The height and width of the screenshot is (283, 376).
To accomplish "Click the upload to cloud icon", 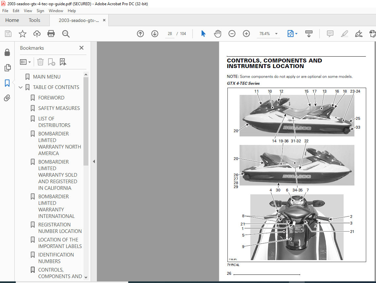I will pyautogui.click(x=37, y=34).
